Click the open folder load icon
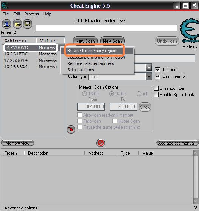The width and height of the screenshot is (199, 211). pos(17,24)
